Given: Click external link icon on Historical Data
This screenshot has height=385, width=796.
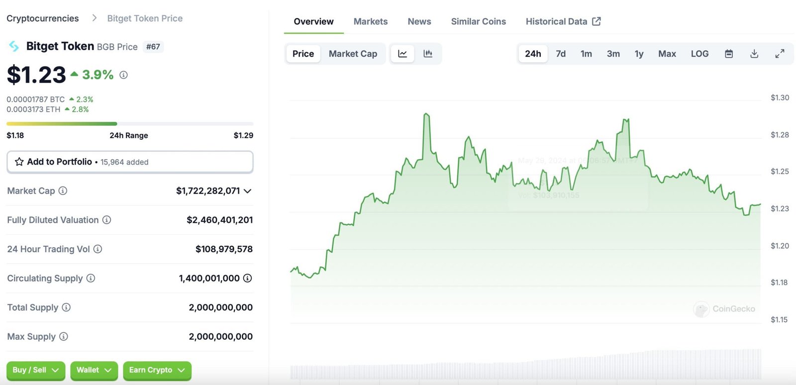Looking at the screenshot, I should 597,21.
